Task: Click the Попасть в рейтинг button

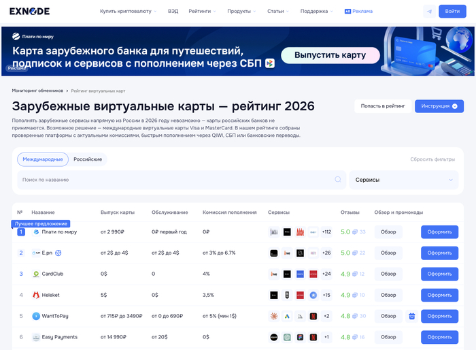Action: [383, 106]
